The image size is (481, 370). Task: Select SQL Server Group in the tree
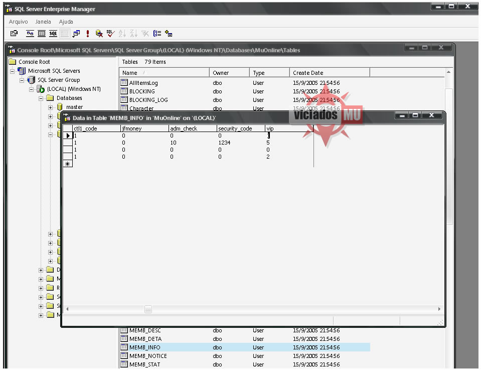(59, 80)
